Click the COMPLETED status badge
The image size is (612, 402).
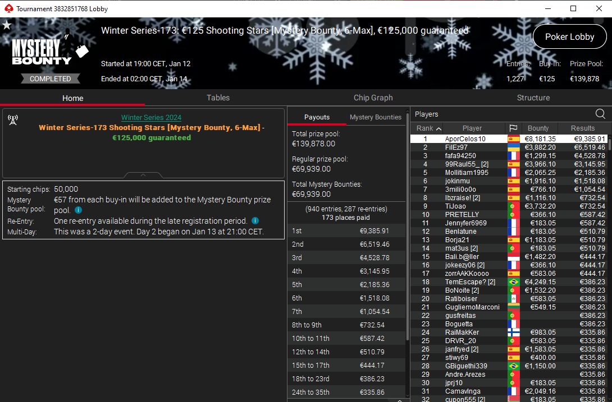[x=51, y=78]
